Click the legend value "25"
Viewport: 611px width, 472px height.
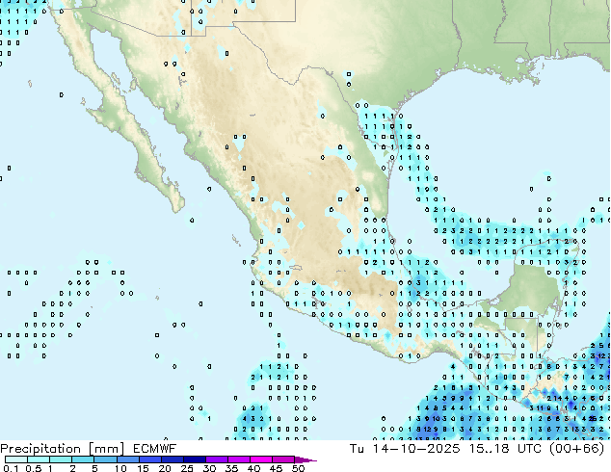(187, 468)
